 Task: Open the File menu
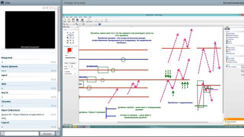coord(64,17)
